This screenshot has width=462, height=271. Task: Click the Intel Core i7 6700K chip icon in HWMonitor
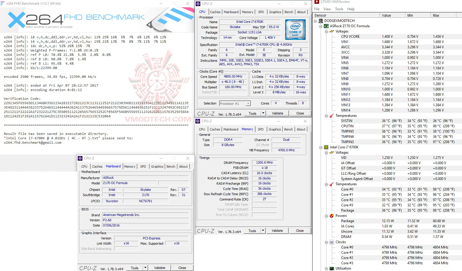[x=326, y=147]
